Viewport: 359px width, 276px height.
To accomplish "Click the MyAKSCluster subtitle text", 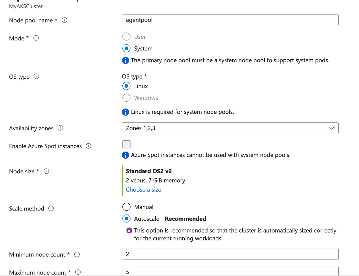I will tap(26, 6).
